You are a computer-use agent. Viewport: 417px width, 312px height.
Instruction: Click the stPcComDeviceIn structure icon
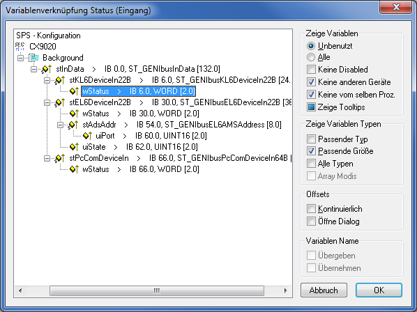(x=60, y=158)
